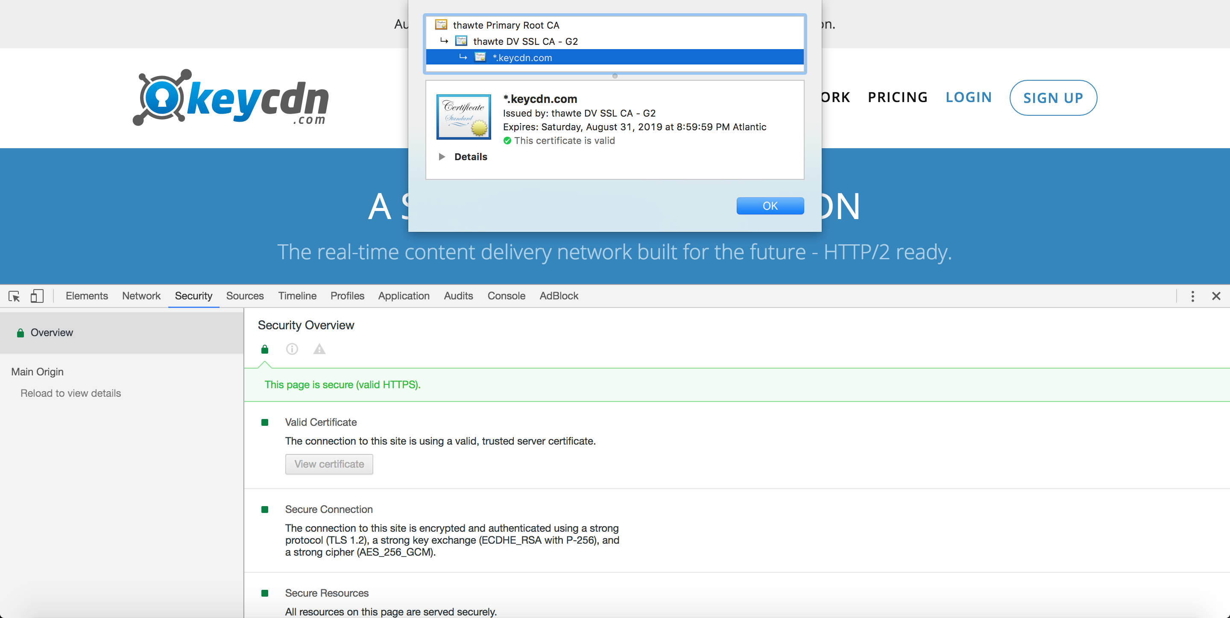Click the thawte Primary Root CA certificate icon
This screenshot has height=618, width=1230.
(441, 24)
